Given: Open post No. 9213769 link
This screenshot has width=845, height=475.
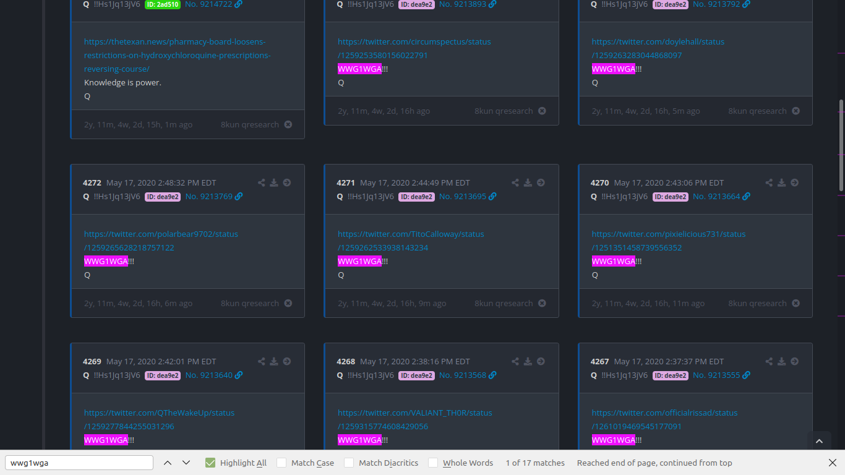Looking at the screenshot, I should [x=209, y=196].
